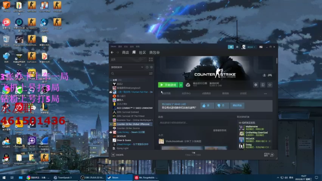Open the 烧包谷 profile section
Viewport: 322px width, 181px height.
click(155, 53)
